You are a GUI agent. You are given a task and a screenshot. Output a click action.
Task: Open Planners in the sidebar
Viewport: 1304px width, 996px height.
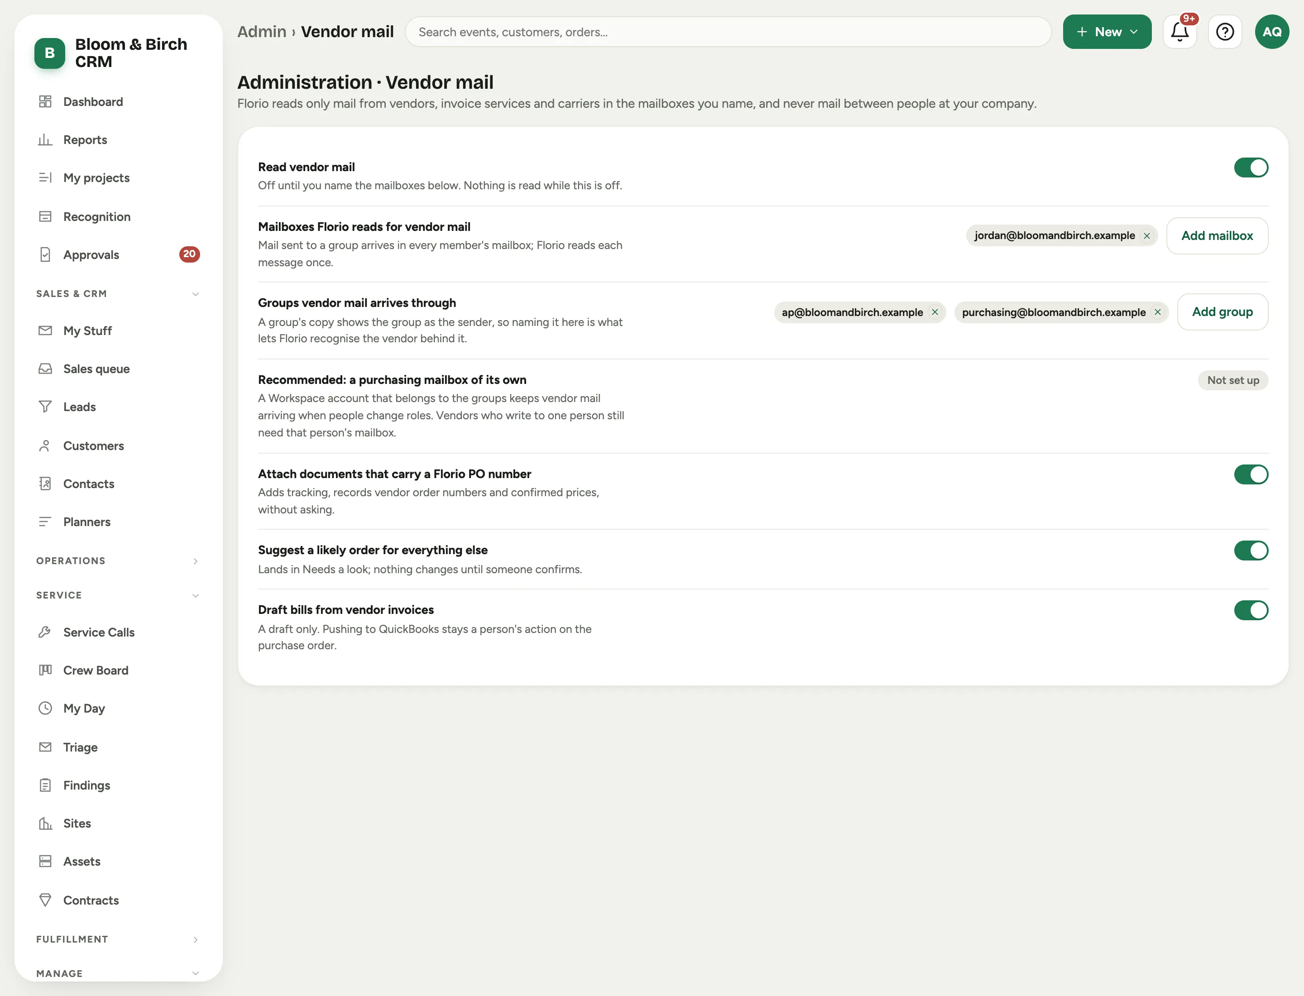click(x=118, y=522)
